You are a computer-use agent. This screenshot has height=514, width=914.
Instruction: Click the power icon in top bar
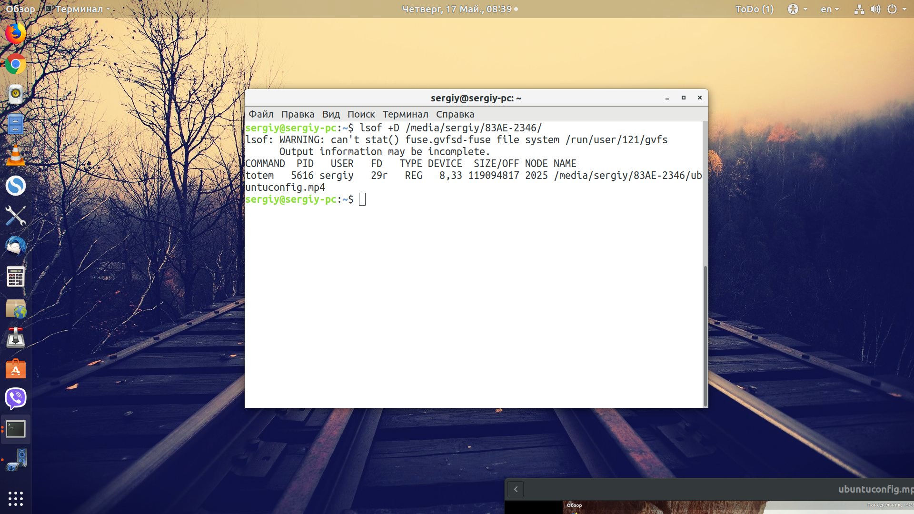pos(892,9)
